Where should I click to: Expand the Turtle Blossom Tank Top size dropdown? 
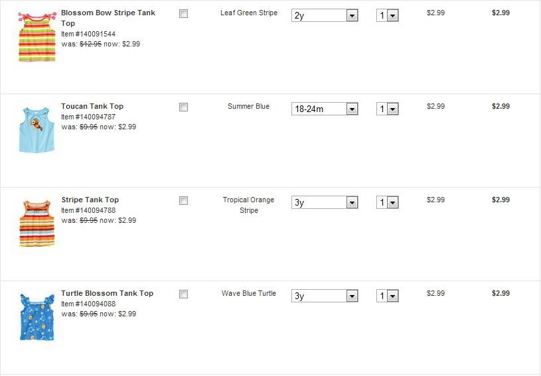(325, 296)
